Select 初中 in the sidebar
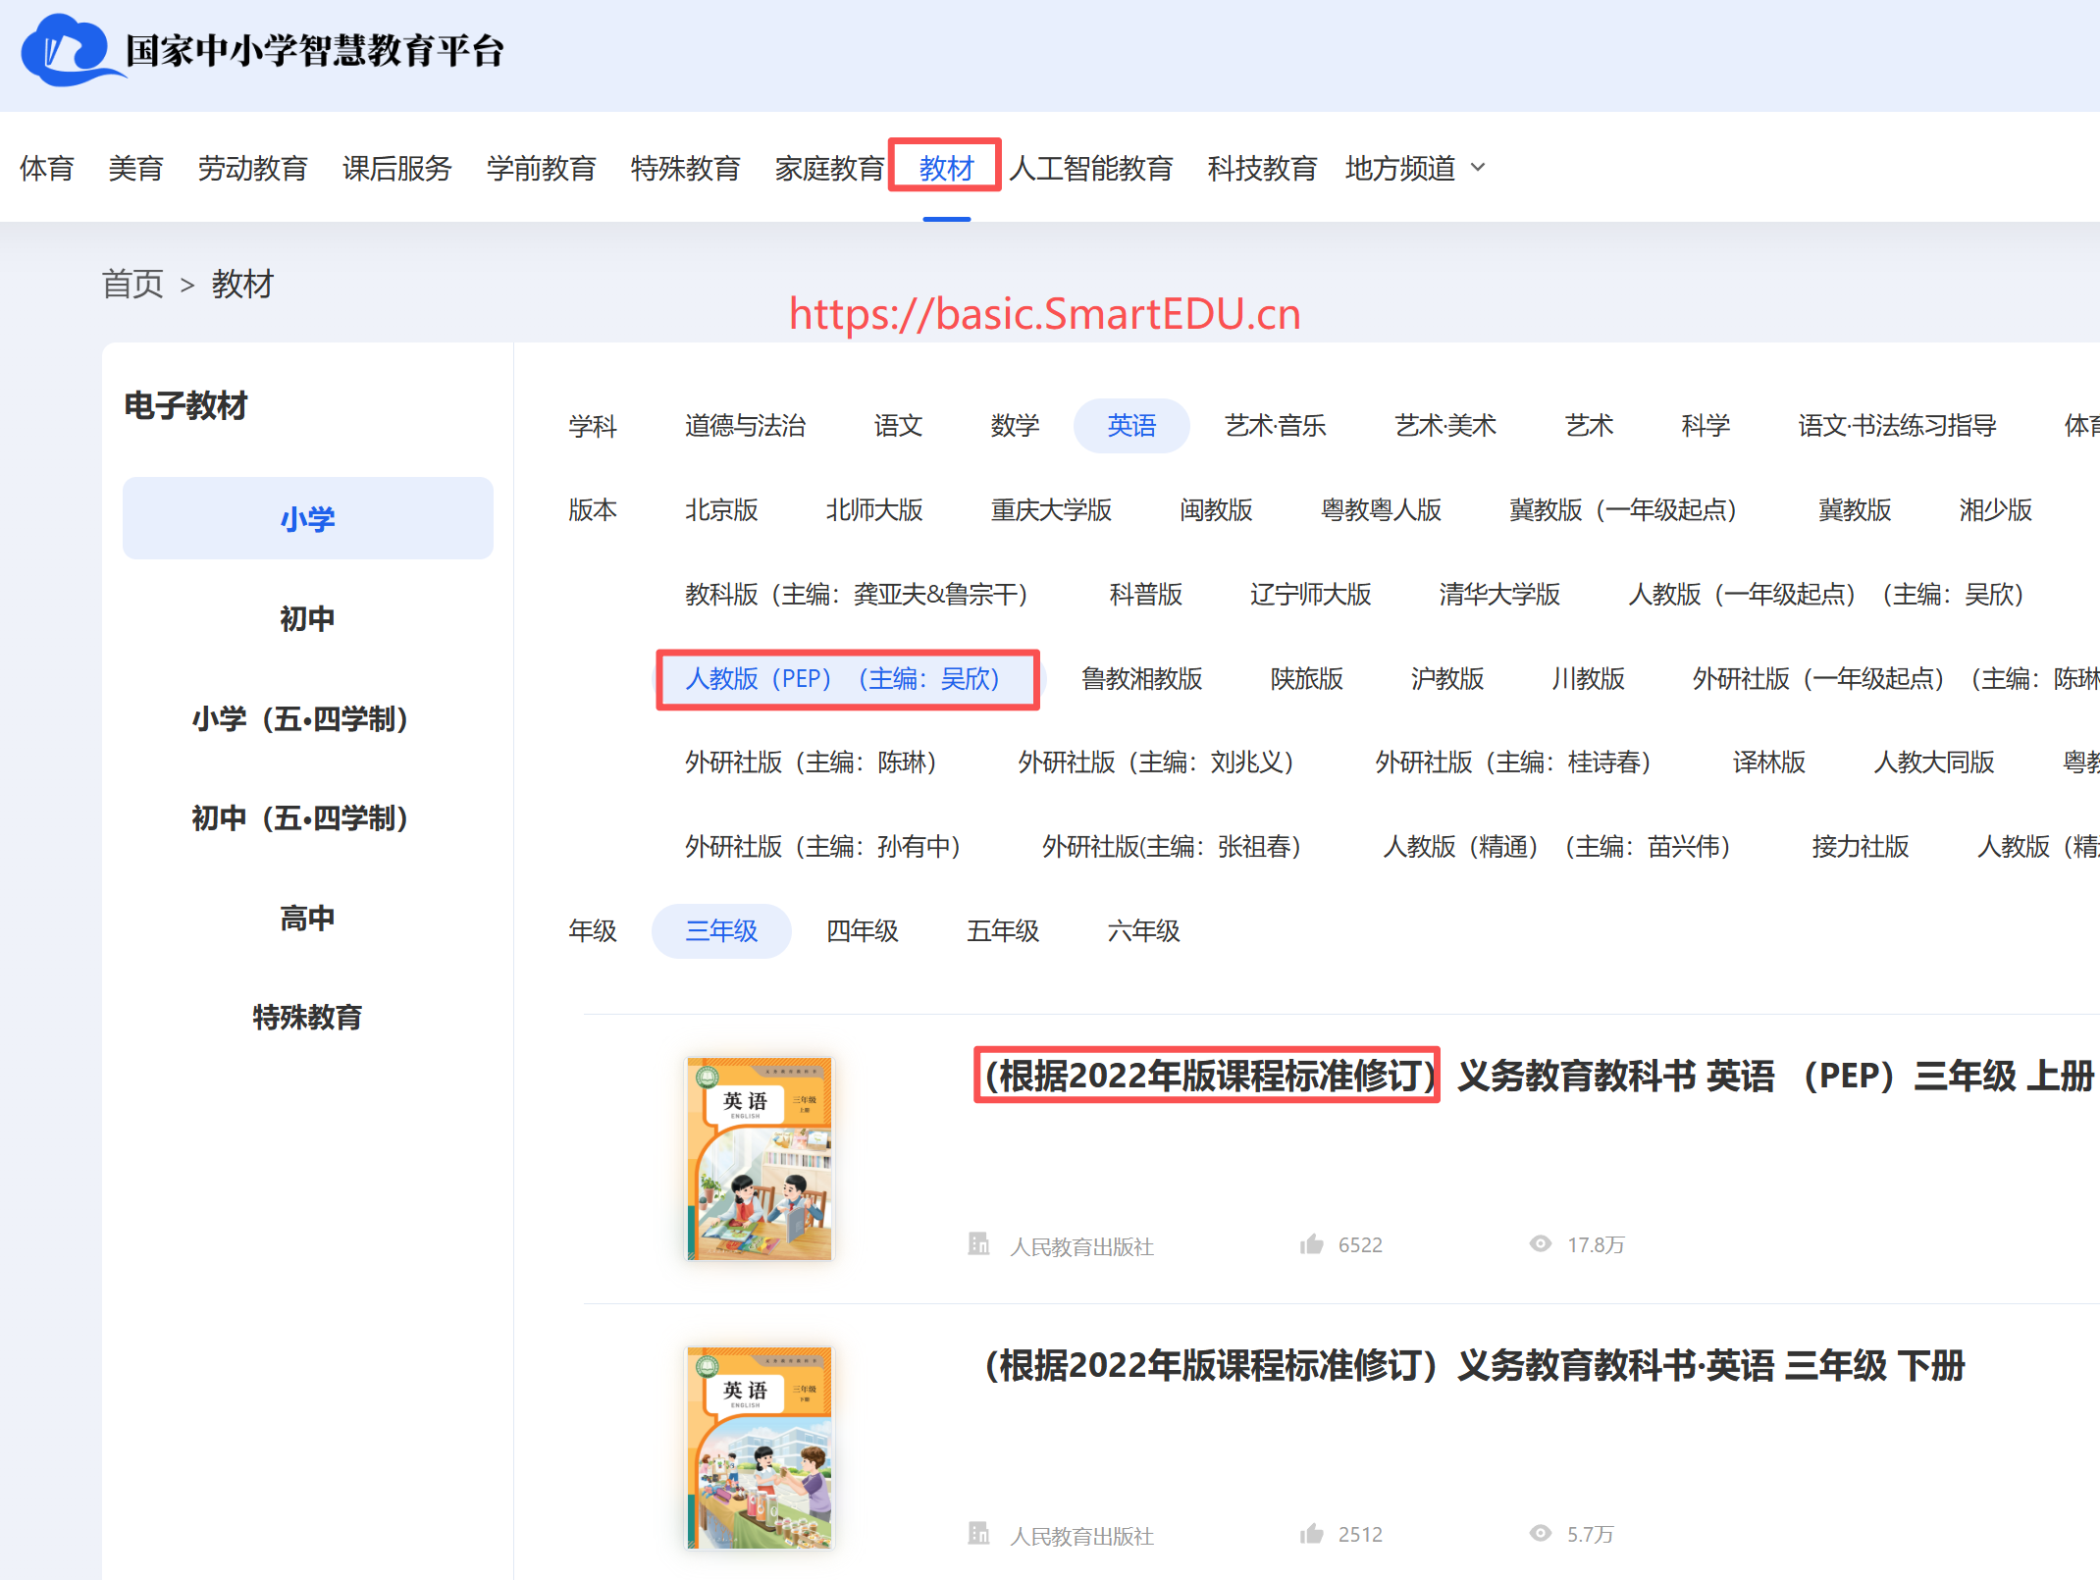The height and width of the screenshot is (1580, 2100). (307, 618)
